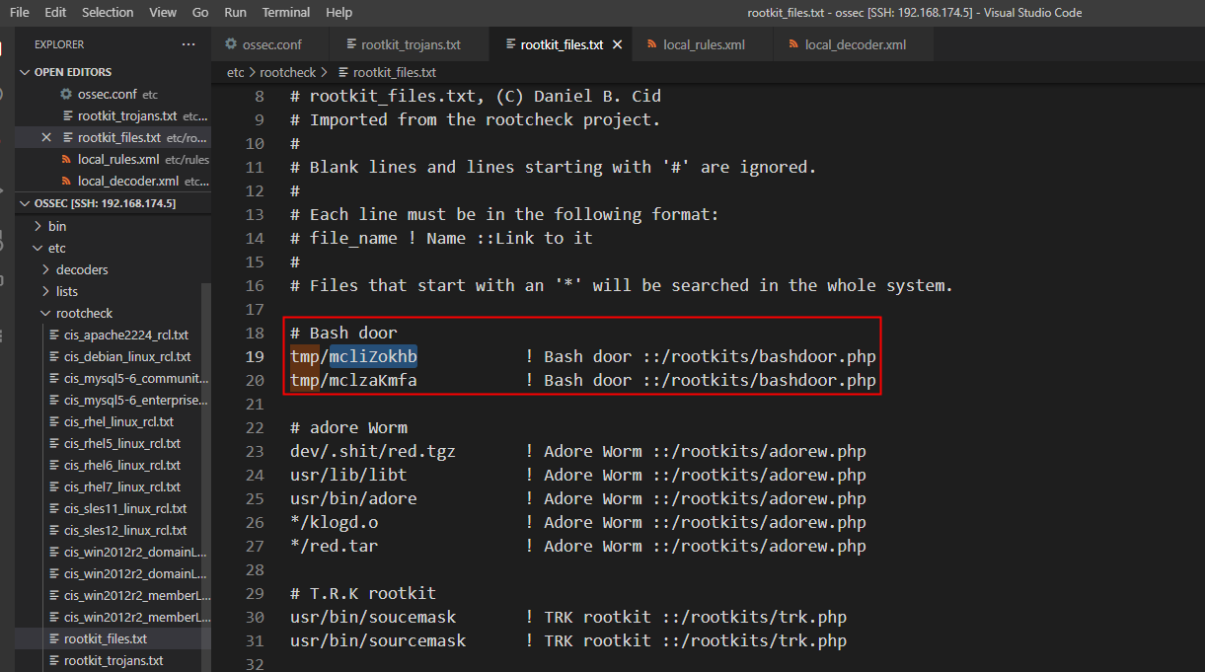Switch to the local_decoder.xml tab
This screenshot has height=672, width=1205.
[855, 44]
